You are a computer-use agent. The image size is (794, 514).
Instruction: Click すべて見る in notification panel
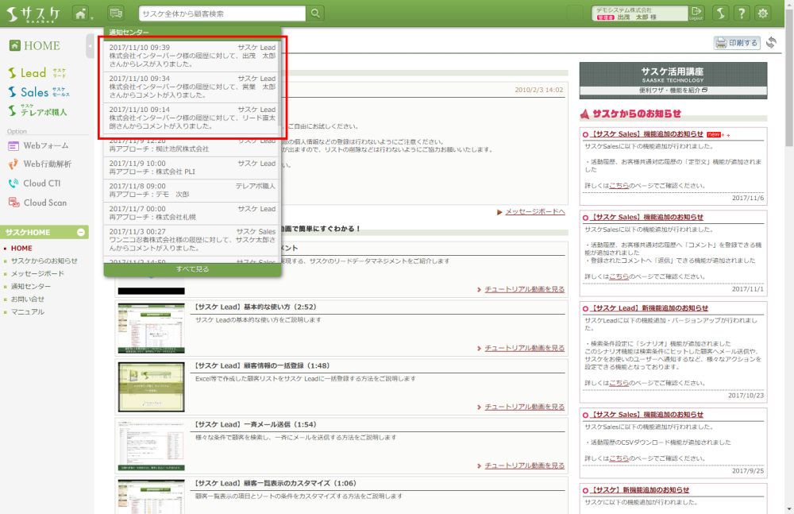coord(192,269)
